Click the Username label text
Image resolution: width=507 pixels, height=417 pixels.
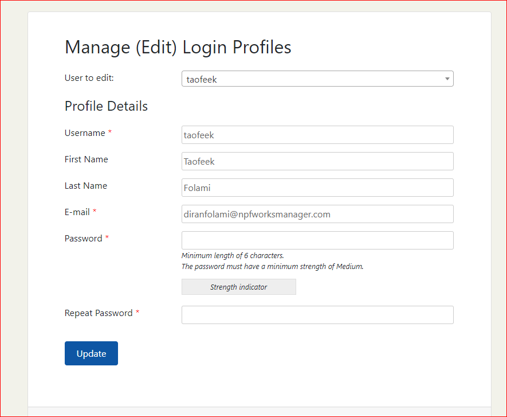click(85, 133)
